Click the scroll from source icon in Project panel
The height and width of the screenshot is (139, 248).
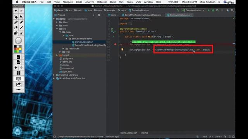click(x=93, y=15)
